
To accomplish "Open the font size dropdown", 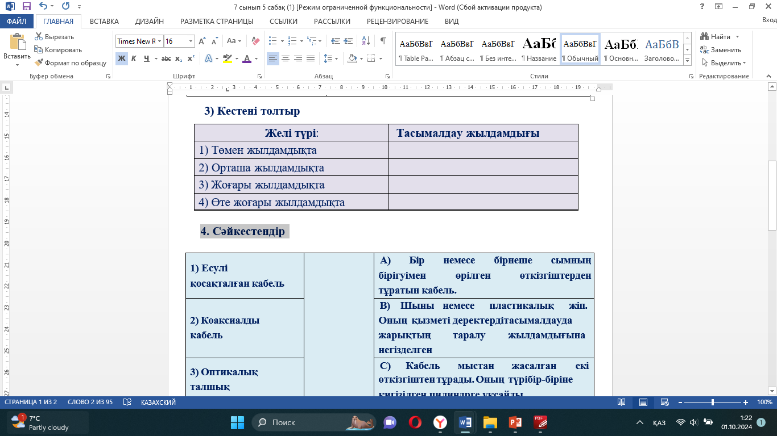I will (x=190, y=41).
